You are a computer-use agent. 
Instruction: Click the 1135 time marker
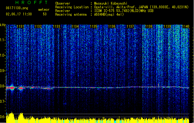93,26
